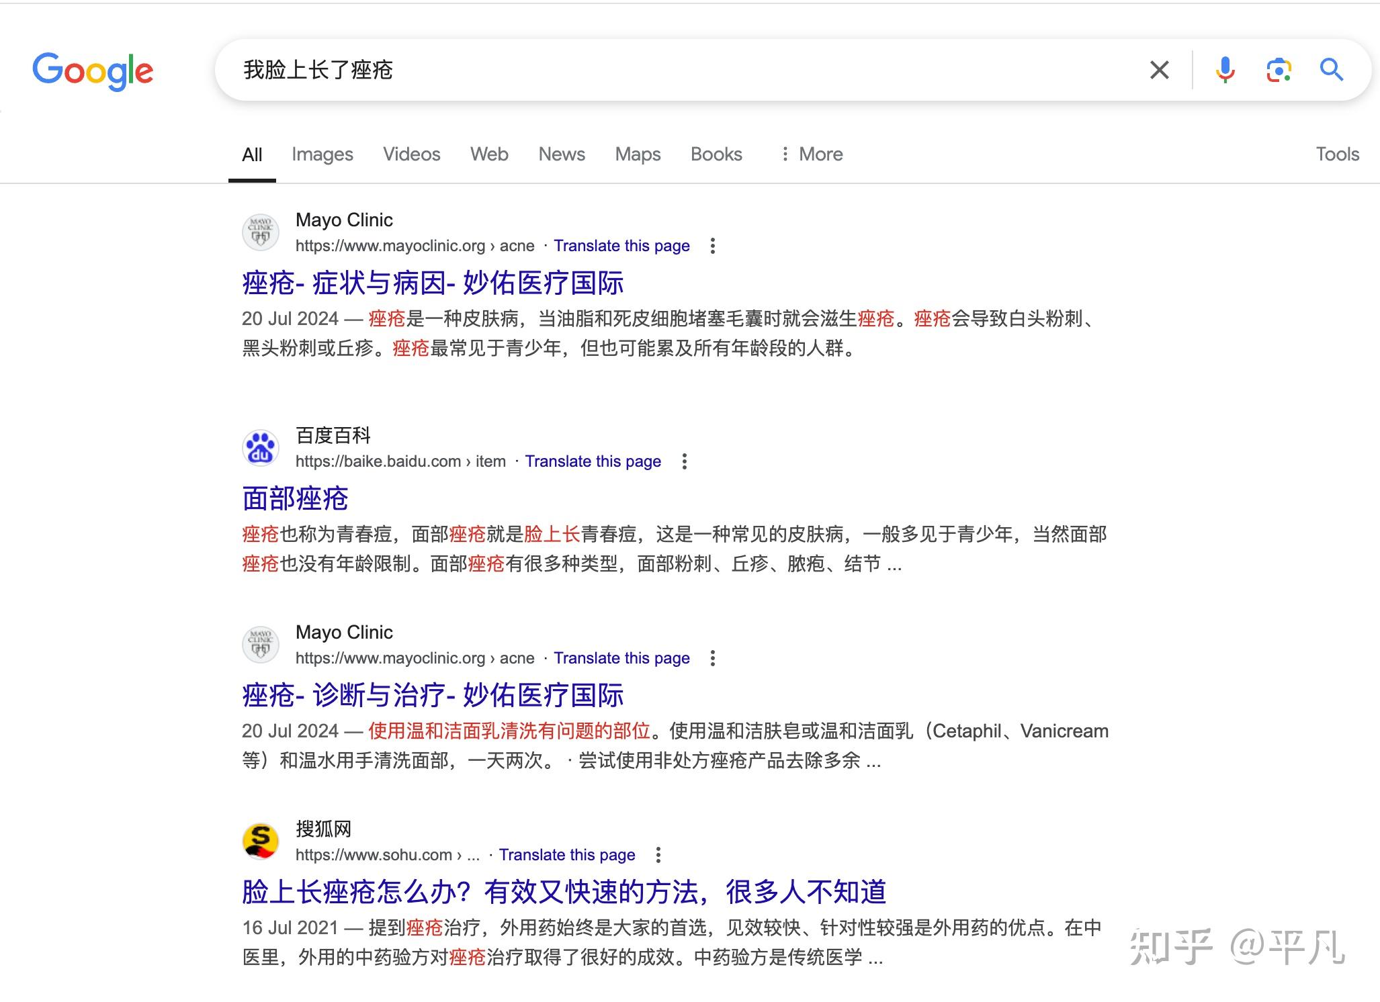1380x1002 pixels.
Task: Click the Baidu paw favicon
Action: pos(261,448)
